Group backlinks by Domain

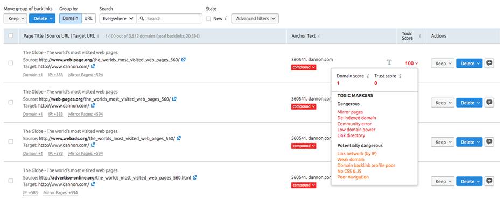coord(71,18)
